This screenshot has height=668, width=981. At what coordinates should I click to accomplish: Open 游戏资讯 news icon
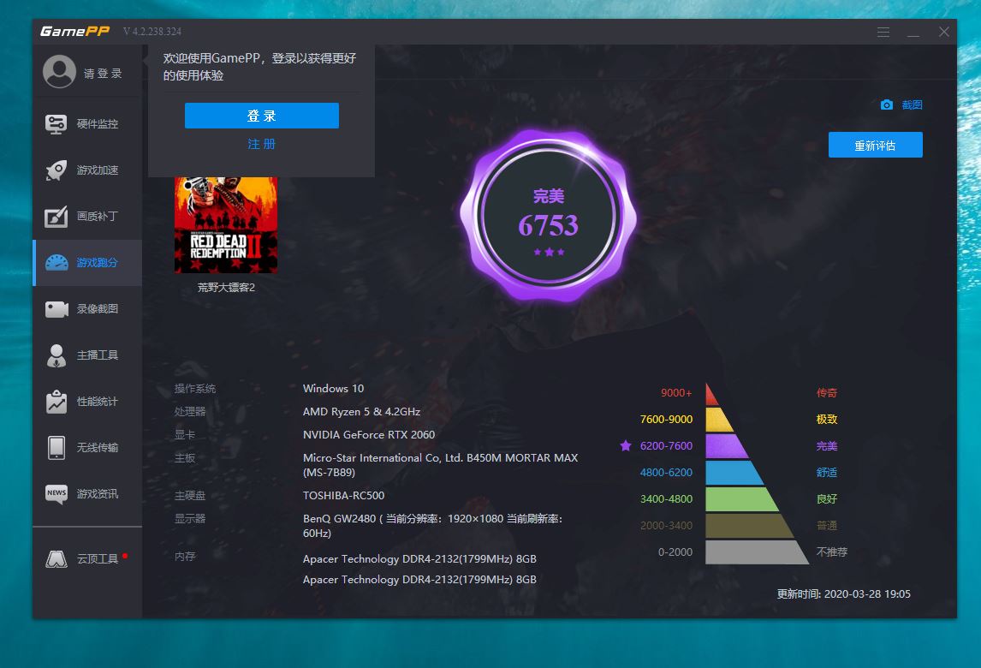coord(56,494)
